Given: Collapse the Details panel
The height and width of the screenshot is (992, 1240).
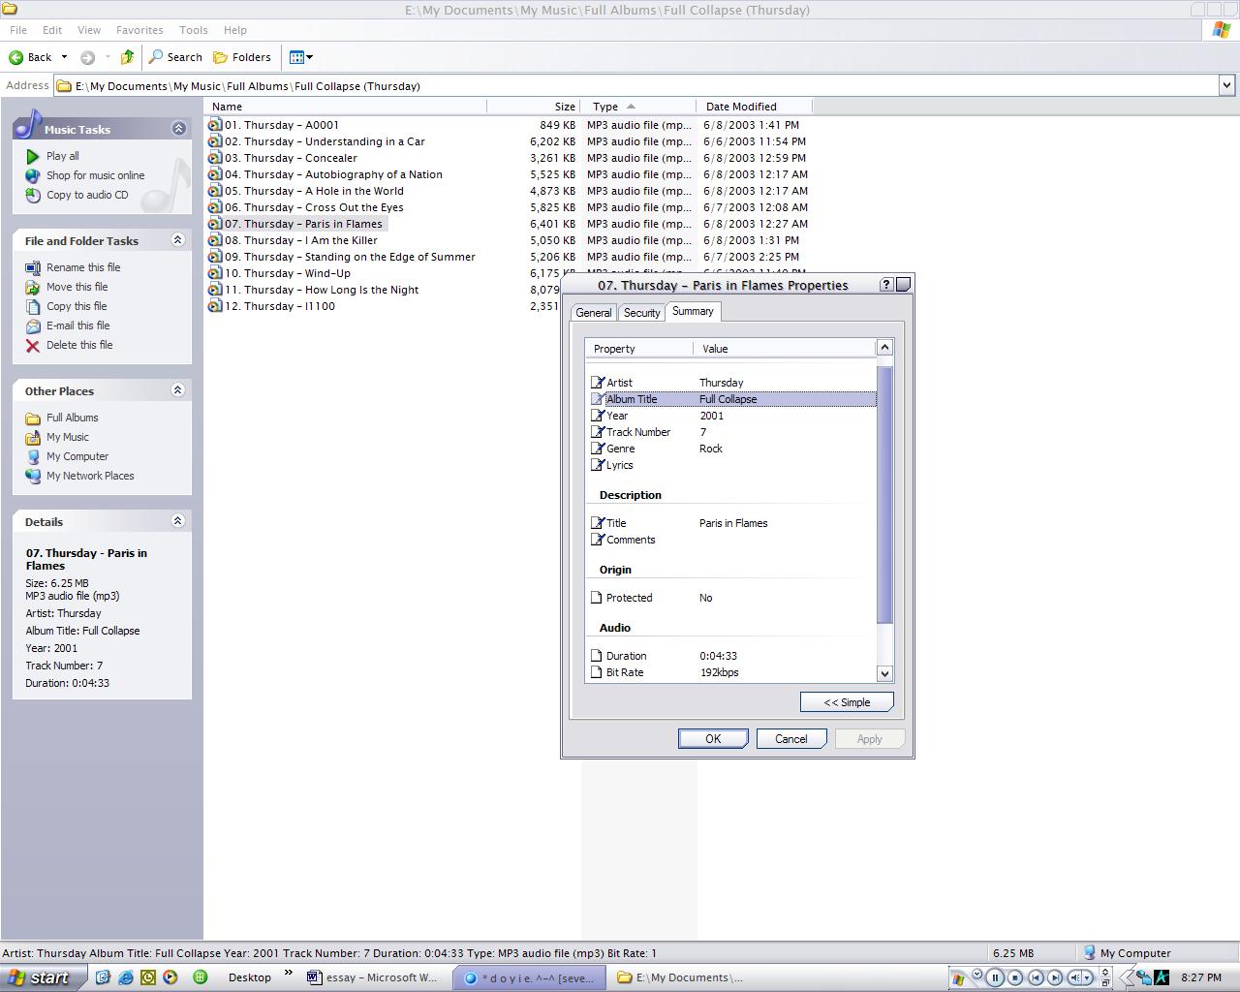Looking at the screenshot, I should [x=178, y=520].
